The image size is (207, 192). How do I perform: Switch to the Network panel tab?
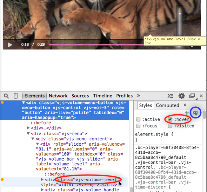pyautogui.click(x=58, y=96)
